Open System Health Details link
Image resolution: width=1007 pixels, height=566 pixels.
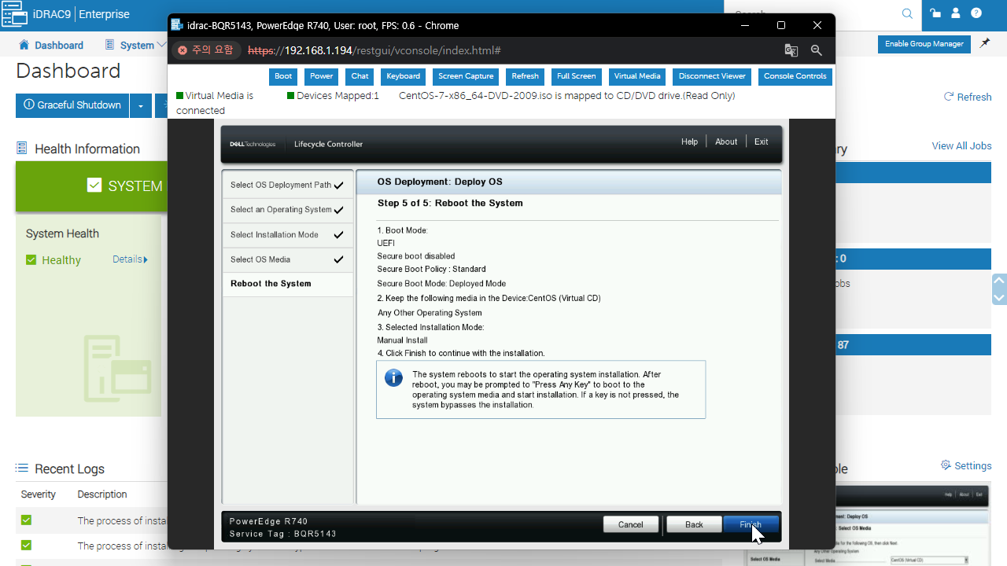tap(130, 259)
